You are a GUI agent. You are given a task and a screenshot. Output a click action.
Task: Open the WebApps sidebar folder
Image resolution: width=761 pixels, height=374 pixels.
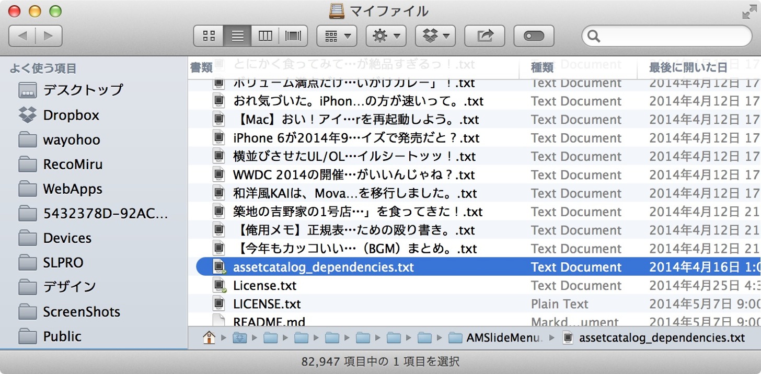tap(60, 189)
